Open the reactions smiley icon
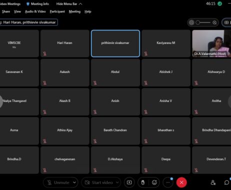Image resolution: width=231 pixels, height=190 pixels. (154, 182)
